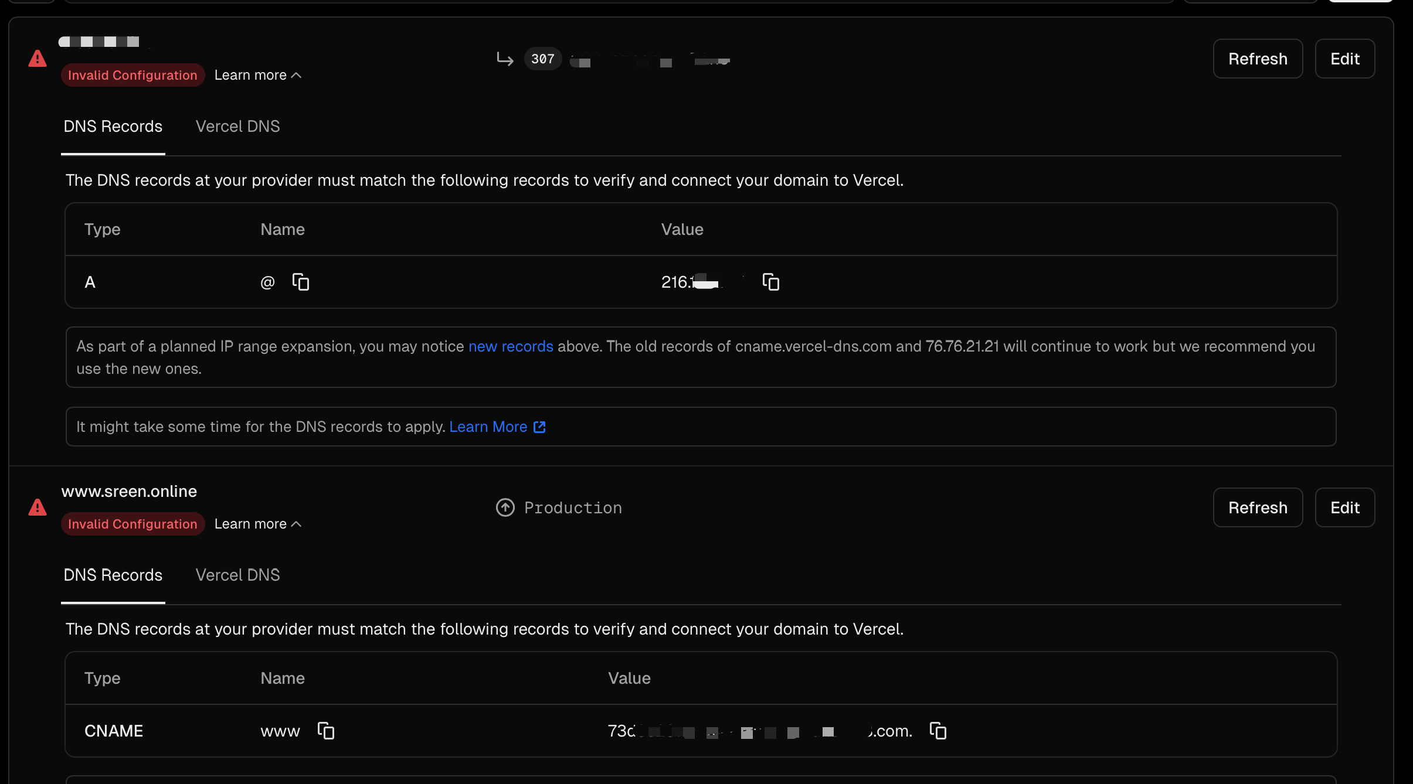Select DNS Records tab under www.sreen.online
Screen dimensions: 1413x784
tap(113, 575)
